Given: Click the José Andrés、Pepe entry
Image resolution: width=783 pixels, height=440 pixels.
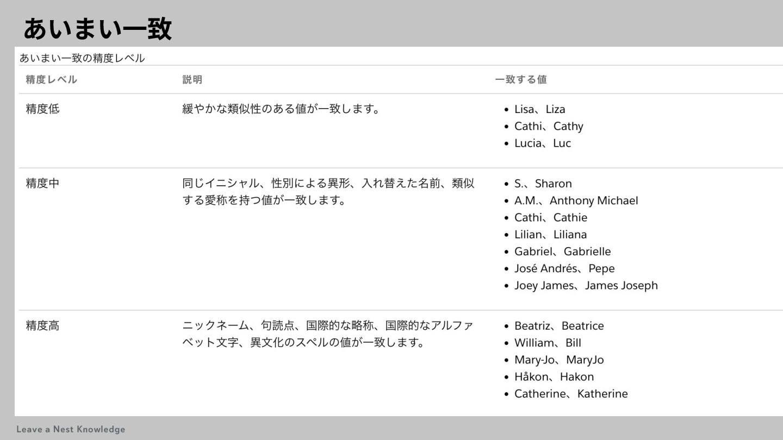Looking at the screenshot, I should point(564,268).
